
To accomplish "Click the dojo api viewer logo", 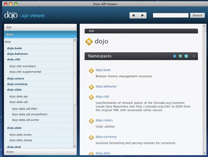I will tap(25, 15).
